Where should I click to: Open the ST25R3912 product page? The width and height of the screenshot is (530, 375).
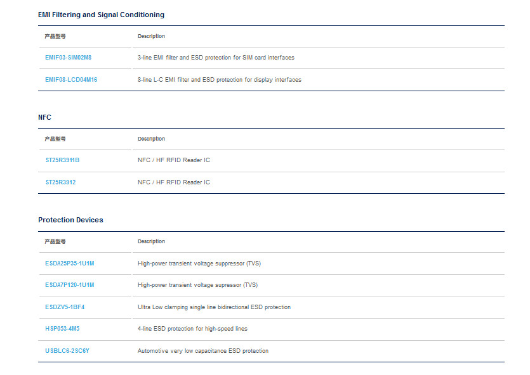[x=60, y=182]
